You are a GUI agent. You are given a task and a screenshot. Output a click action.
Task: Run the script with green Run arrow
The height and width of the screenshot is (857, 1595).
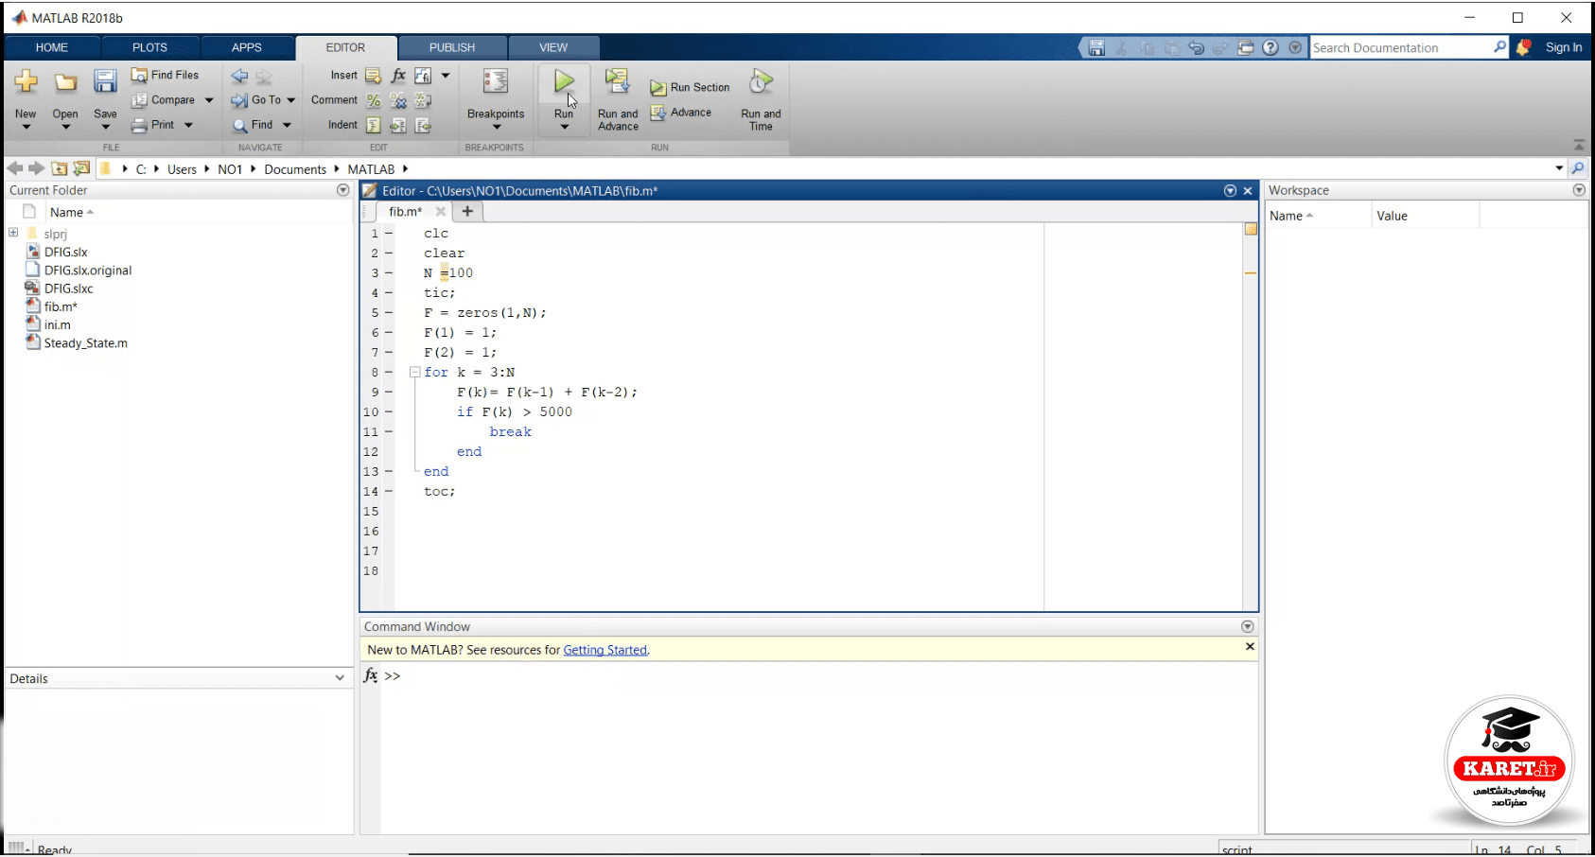(x=564, y=81)
